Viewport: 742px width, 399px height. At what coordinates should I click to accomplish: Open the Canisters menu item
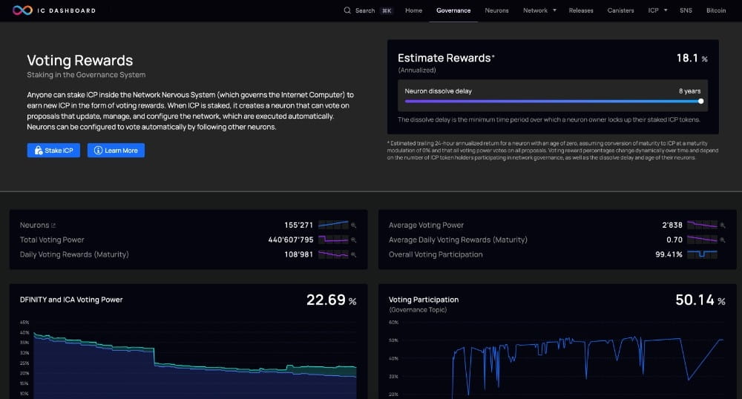coord(620,10)
